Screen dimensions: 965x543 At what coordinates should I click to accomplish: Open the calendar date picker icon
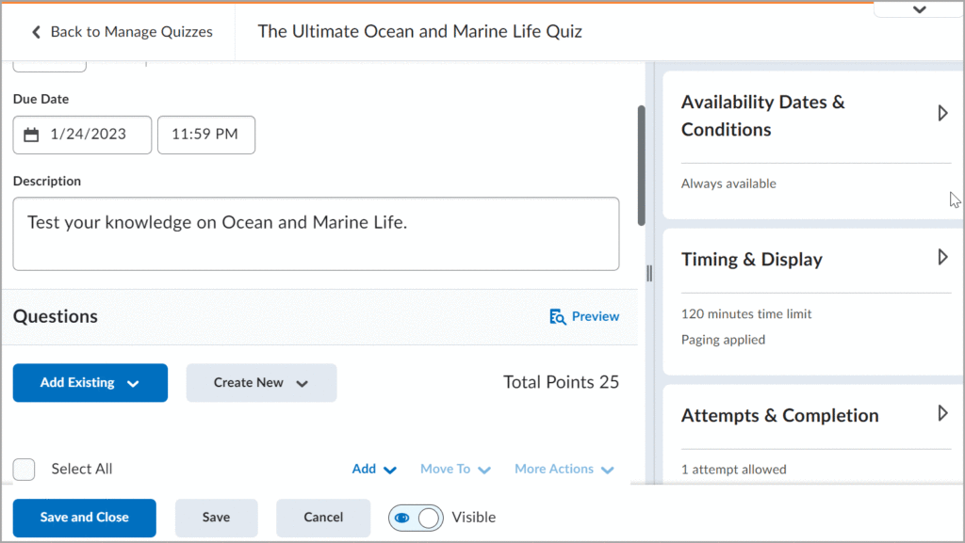(x=31, y=135)
